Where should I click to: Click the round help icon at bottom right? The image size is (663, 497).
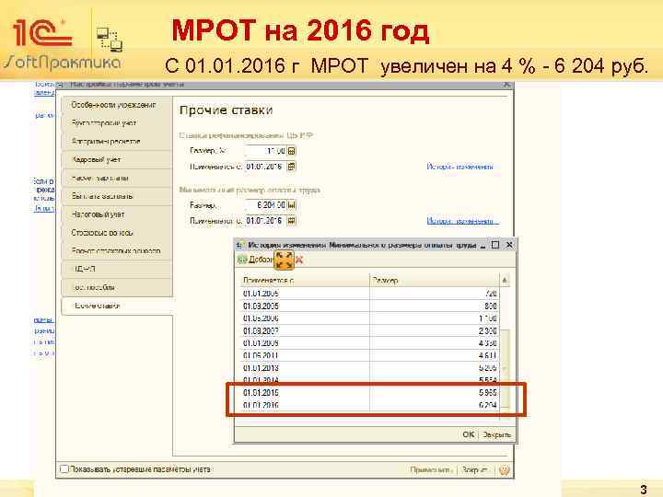pos(504,469)
